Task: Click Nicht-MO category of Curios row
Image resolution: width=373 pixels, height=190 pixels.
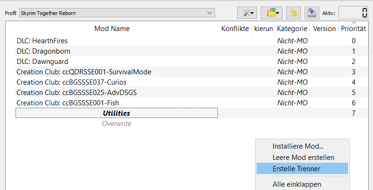Action: [292, 82]
